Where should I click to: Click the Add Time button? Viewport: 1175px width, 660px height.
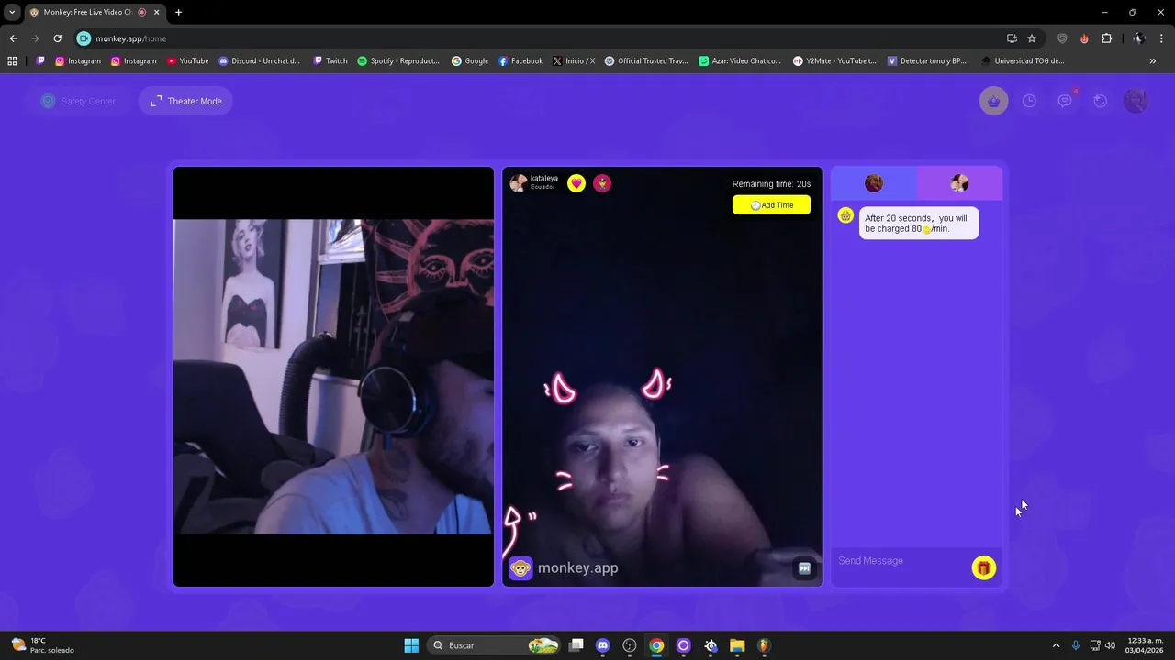(x=771, y=205)
